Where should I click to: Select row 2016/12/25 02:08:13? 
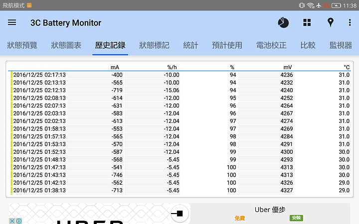pyautogui.click(x=180, y=98)
